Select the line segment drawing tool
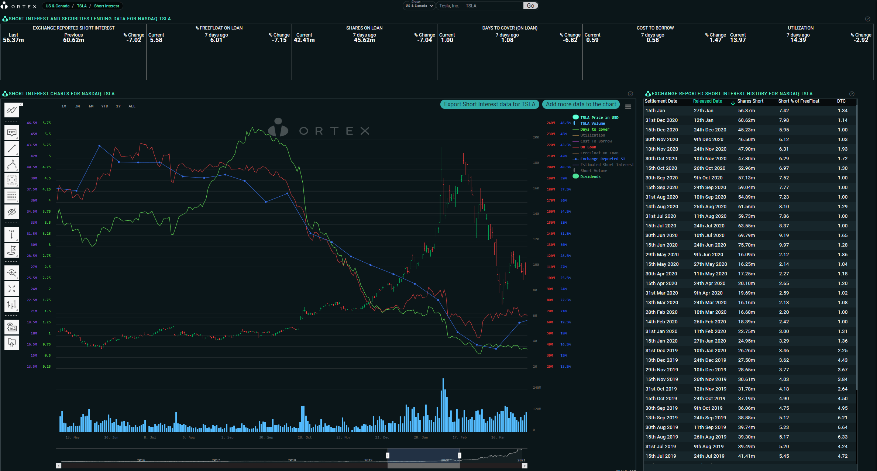The height and width of the screenshot is (471, 877). pos(12,148)
